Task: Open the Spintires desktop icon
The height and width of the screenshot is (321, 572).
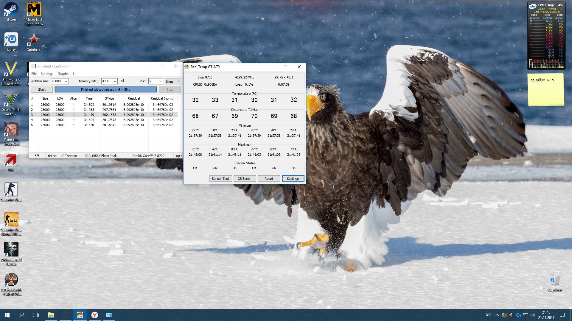Action: (x=34, y=41)
